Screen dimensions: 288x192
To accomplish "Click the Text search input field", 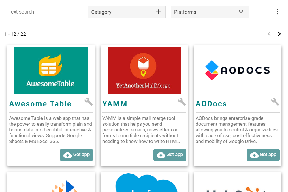I will [x=44, y=12].
